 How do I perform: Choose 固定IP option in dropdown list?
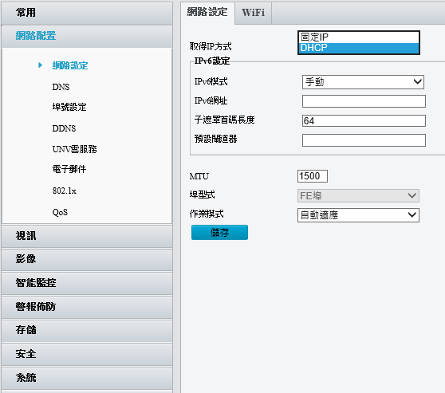click(x=359, y=37)
